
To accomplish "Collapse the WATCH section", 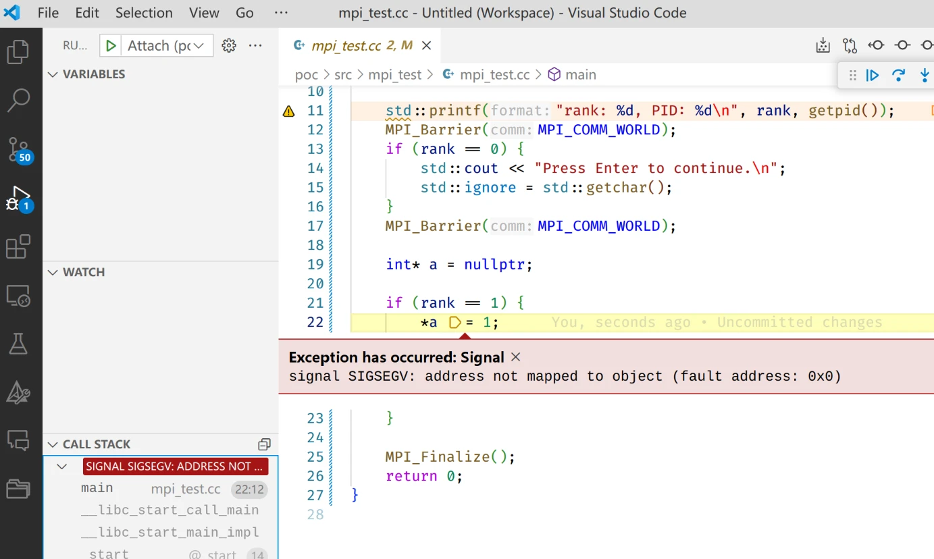I will pos(53,272).
